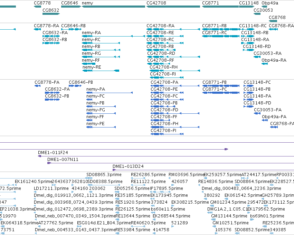Screen dimensions: 294x235
Task: Click protein nemy-PC
Action: pos(89,100)
